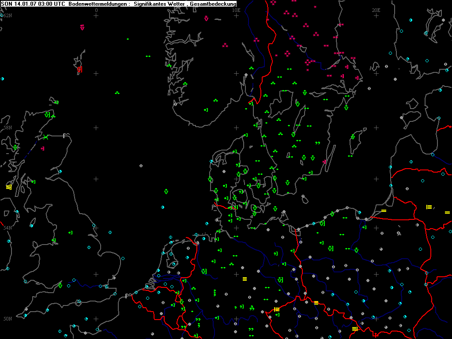This screenshot has width=452, height=339.
Task: Select the magenta snow symbol in northern Scotland
Action: [x=42, y=149]
